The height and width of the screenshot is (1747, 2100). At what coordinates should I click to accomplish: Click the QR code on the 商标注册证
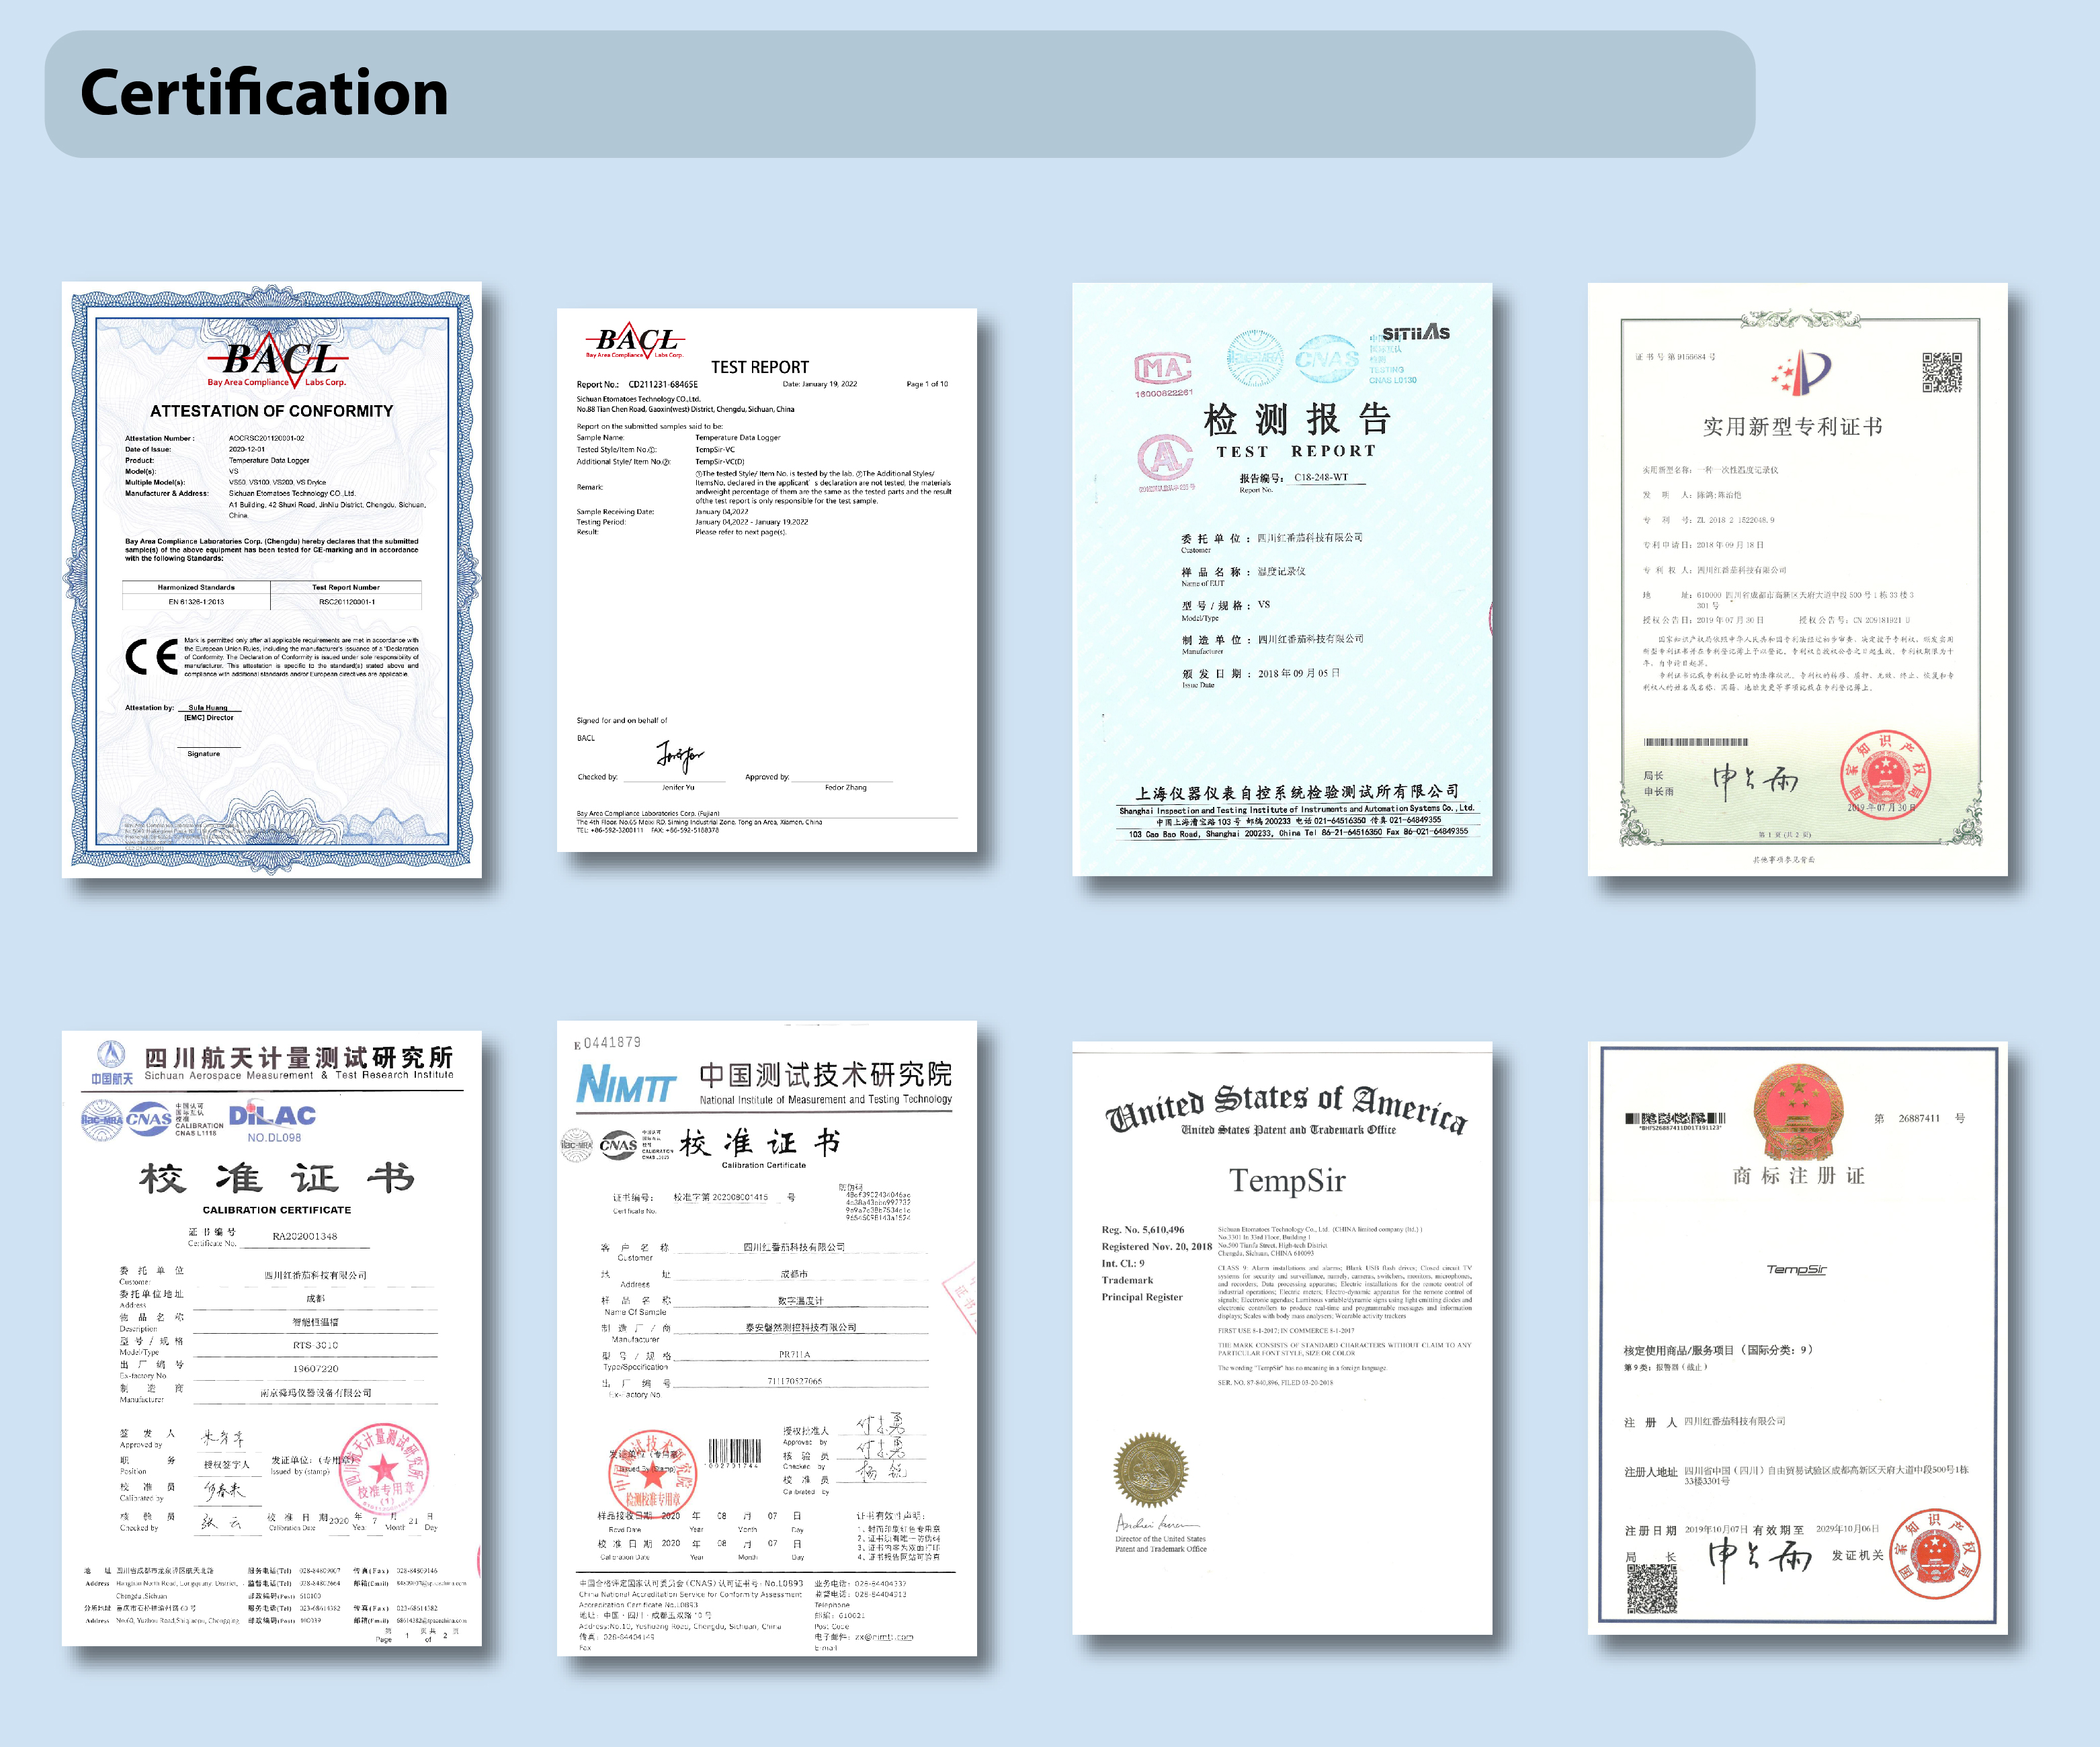click(x=1651, y=1589)
